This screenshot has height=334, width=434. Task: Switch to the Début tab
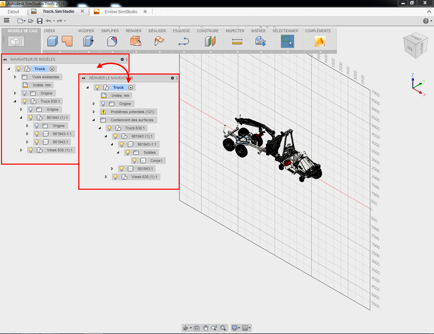point(14,12)
